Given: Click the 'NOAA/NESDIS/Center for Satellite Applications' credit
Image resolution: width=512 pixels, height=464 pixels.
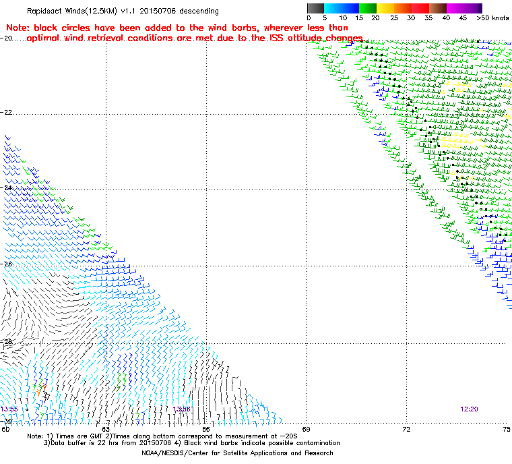Looking at the screenshot, I should click(x=237, y=453).
